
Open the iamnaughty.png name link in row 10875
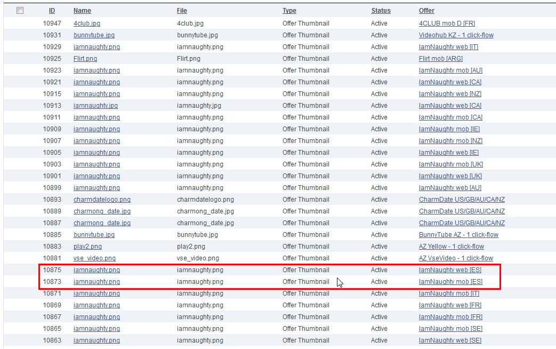pyautogui.click(x=97, y=270)
